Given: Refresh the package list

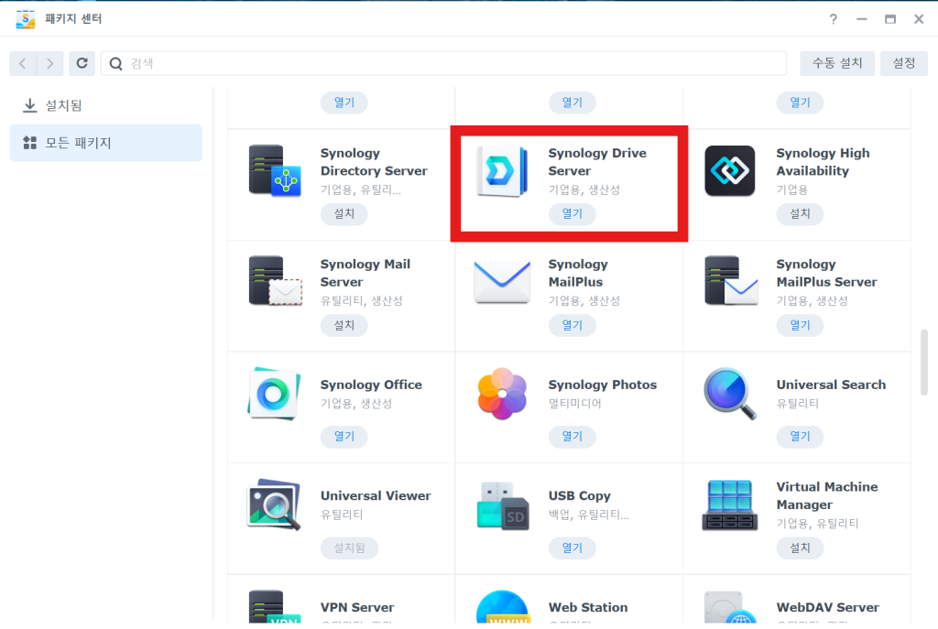Looking at the screenshot, I should point(82,63).
